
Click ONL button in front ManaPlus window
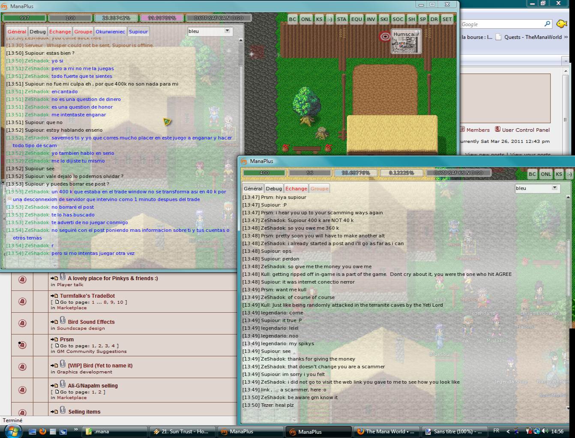click(x=546, y=174)
